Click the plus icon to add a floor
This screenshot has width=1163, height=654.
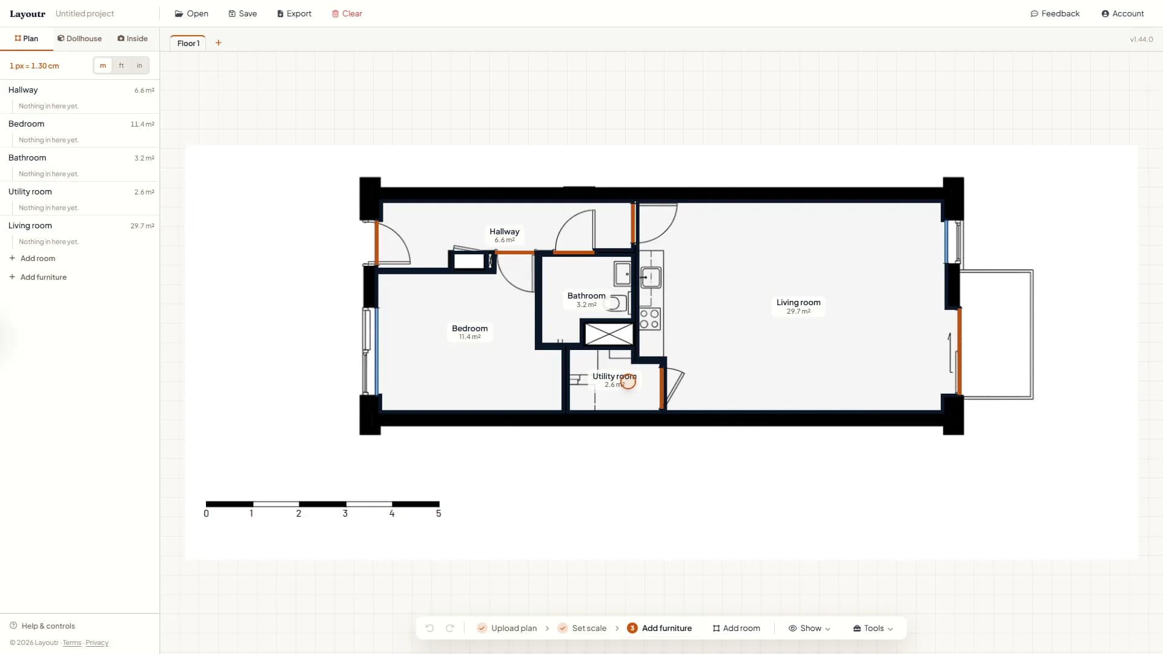click(219, 43)
